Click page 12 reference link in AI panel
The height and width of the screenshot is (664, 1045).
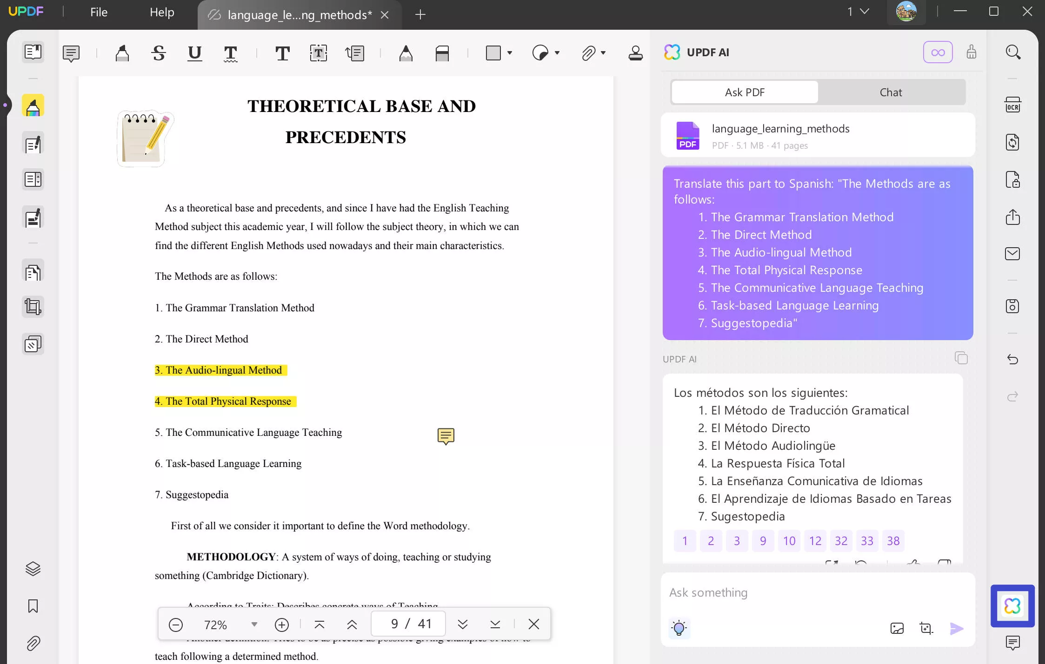pos(815,541)
